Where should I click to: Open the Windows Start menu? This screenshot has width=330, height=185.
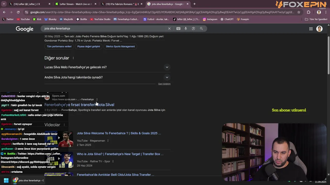(6, 180)
